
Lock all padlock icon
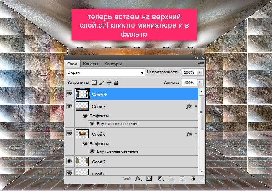pos(116,83)
